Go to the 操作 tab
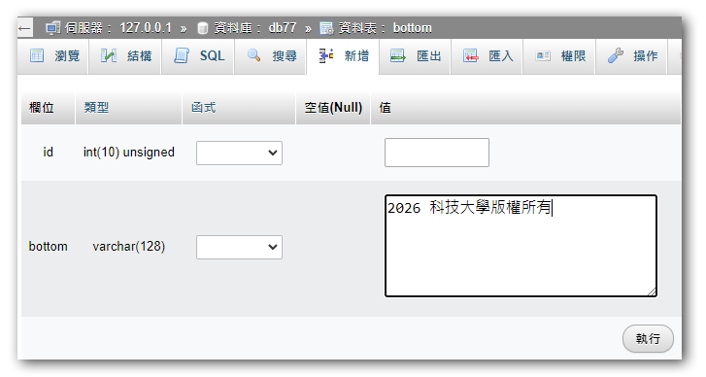706x377 pixels. (x=631, y=56)
